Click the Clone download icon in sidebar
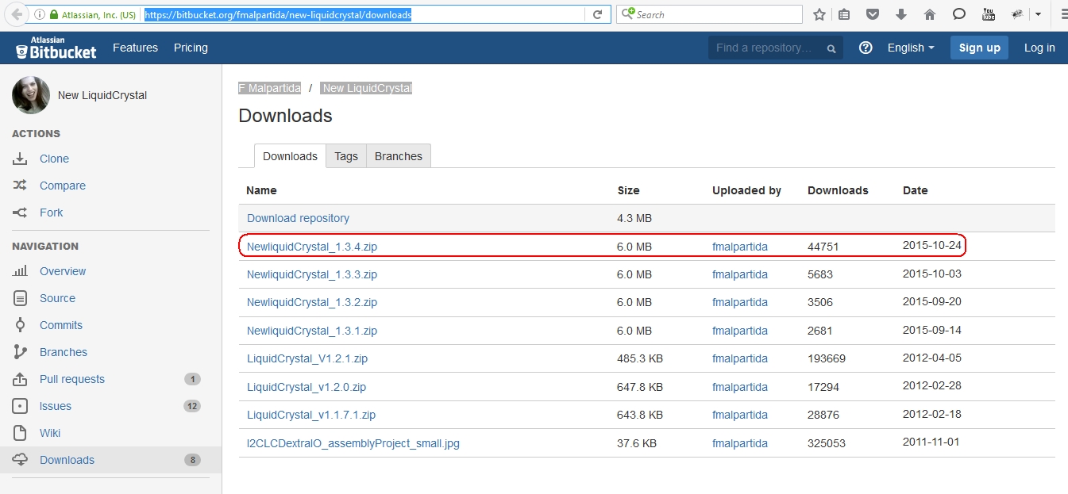 [x=20, y=159]
